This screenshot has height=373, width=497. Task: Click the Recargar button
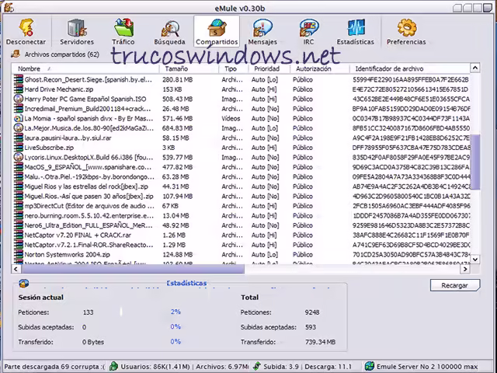pyautogui.click(x=455, y=285)
